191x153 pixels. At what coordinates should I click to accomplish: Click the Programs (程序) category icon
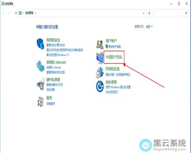click(x=40, y=101)
